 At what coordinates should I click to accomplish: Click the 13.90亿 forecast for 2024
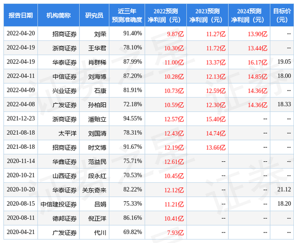click(x=258, y=34)
